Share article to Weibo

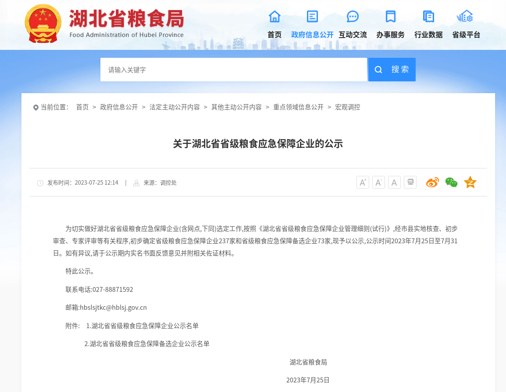point(432,182)
